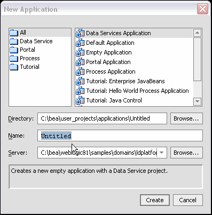This screenshot has height=215, width=212.
Task: Select the Data Service category label
Action: coord(36,41)
